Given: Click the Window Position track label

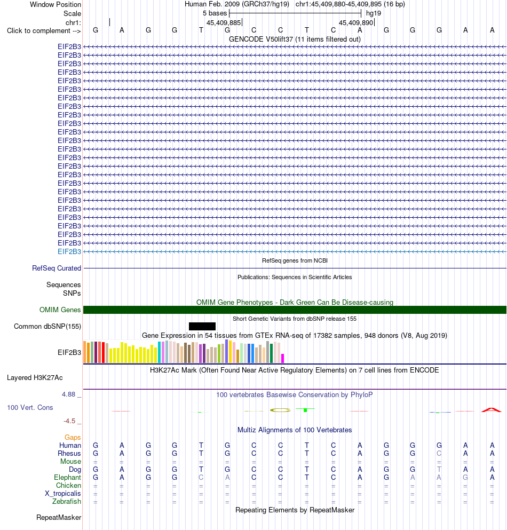Looking at the screenshot, I should click(56, 5).
